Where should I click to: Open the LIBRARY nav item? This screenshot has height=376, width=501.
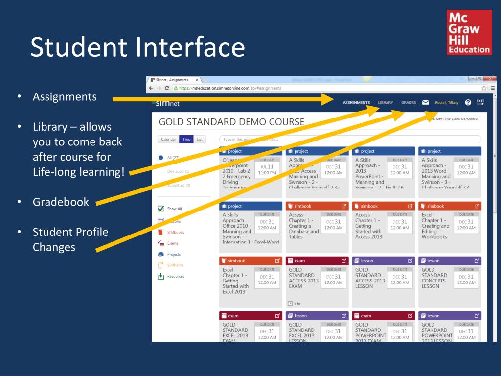tap(386, 103)
